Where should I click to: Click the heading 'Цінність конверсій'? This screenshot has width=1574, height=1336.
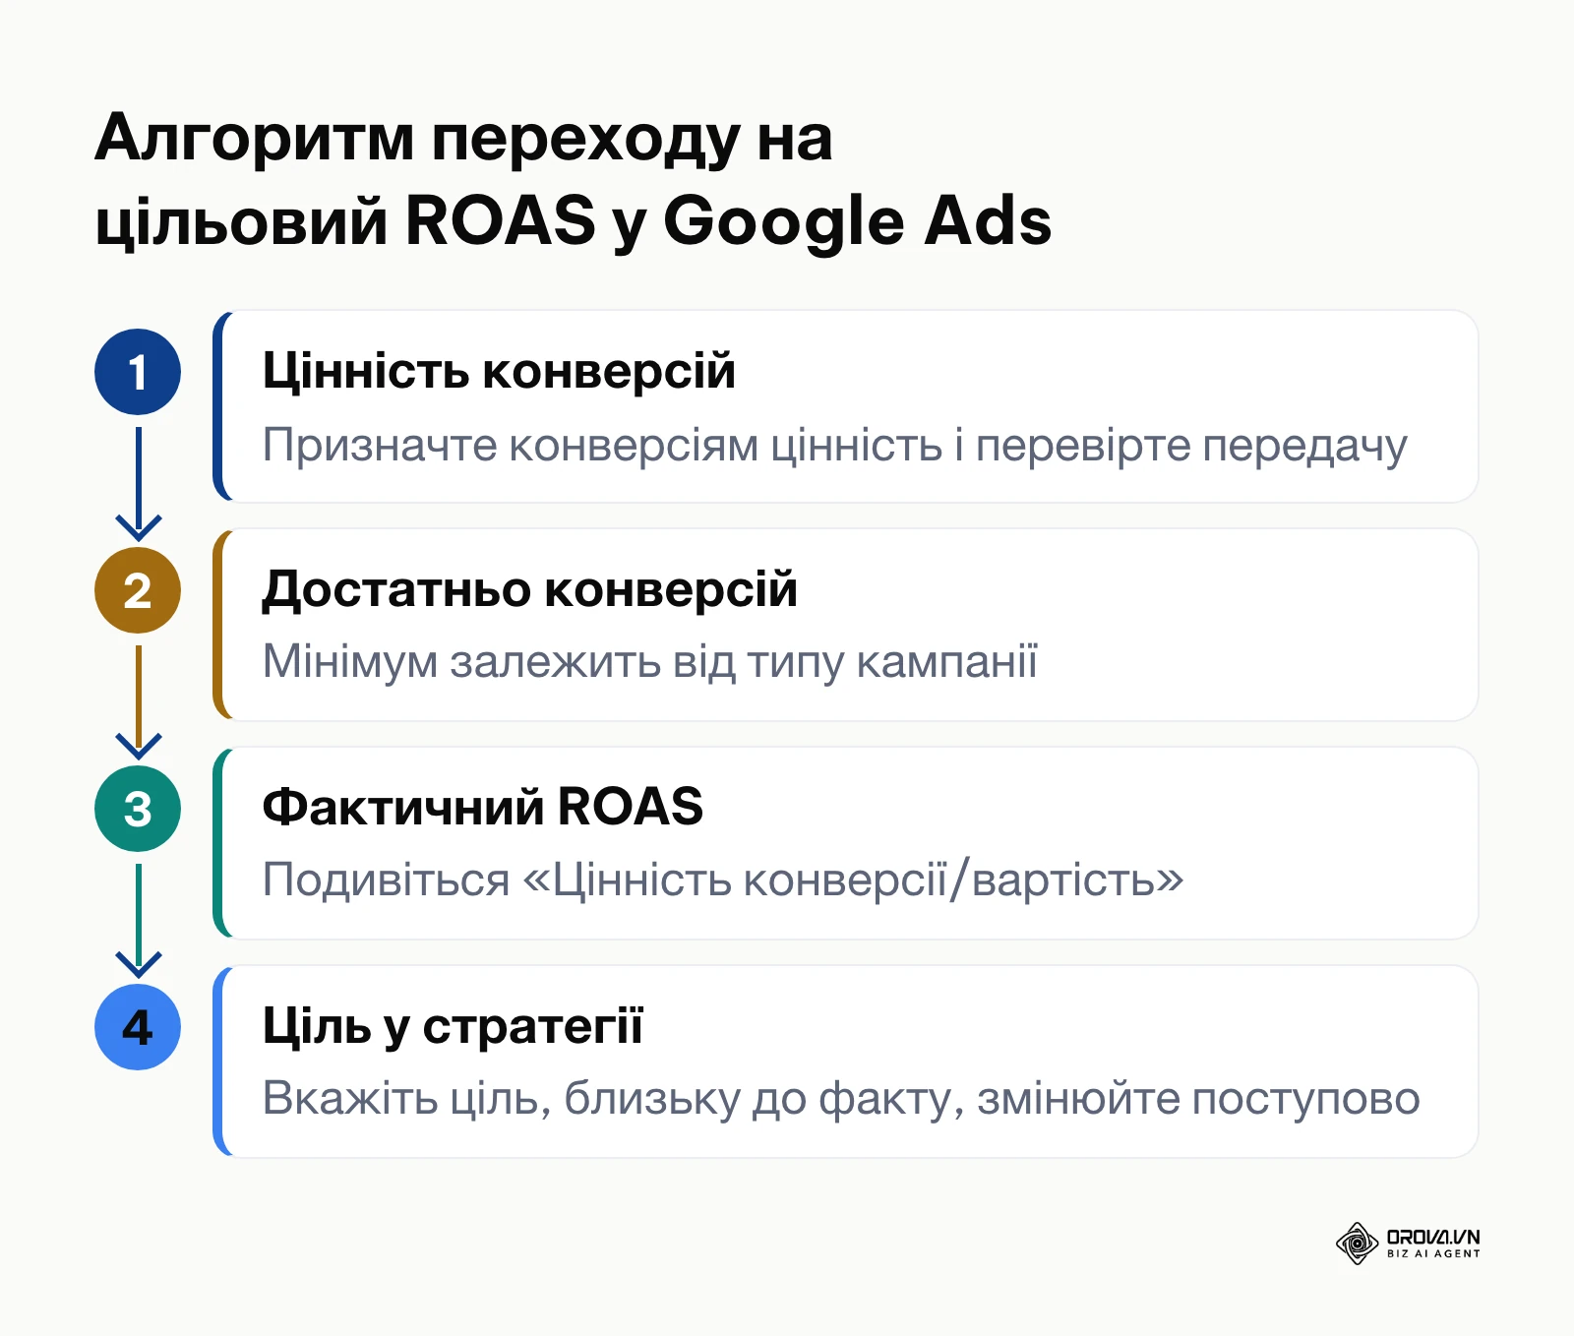point(499,372)
